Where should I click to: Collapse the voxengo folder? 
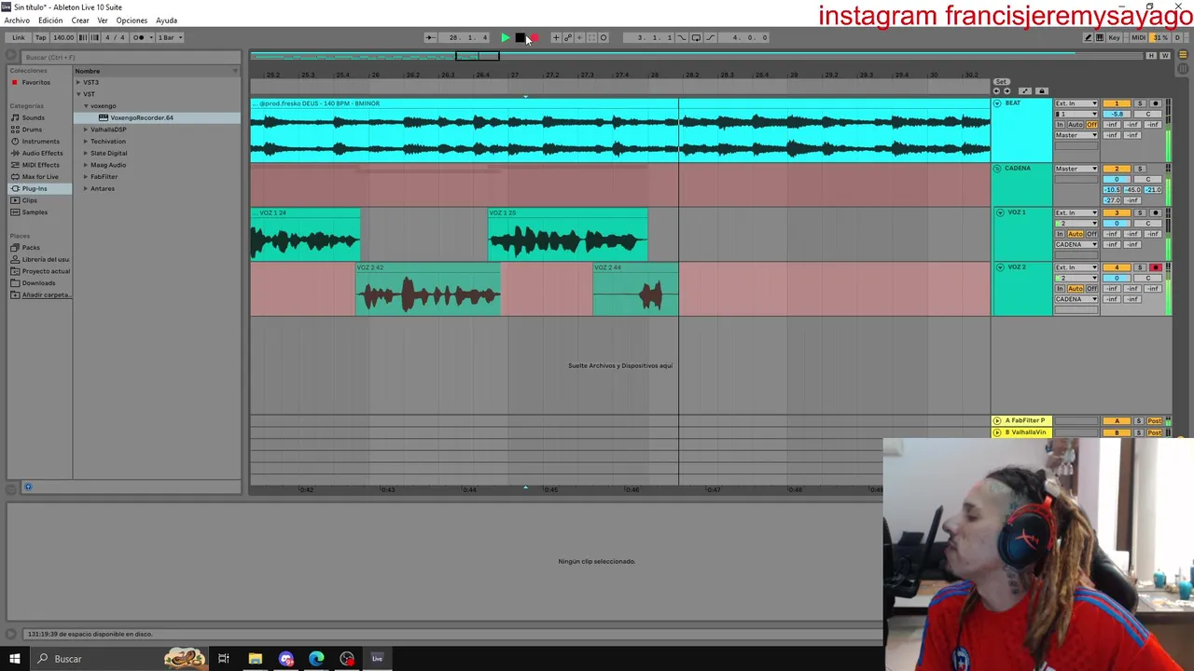pyautogui.click(x=86, y=106)
